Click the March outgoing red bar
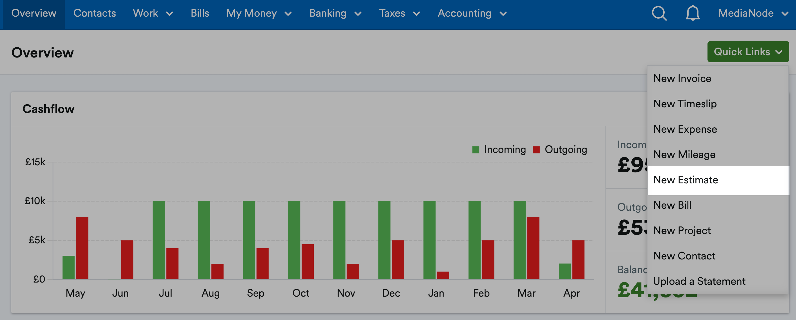Screen dimensions: 796x320 pos(533,248)
